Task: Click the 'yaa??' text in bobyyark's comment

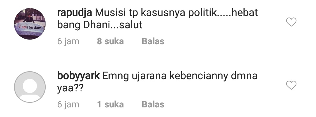Action: 70,88
